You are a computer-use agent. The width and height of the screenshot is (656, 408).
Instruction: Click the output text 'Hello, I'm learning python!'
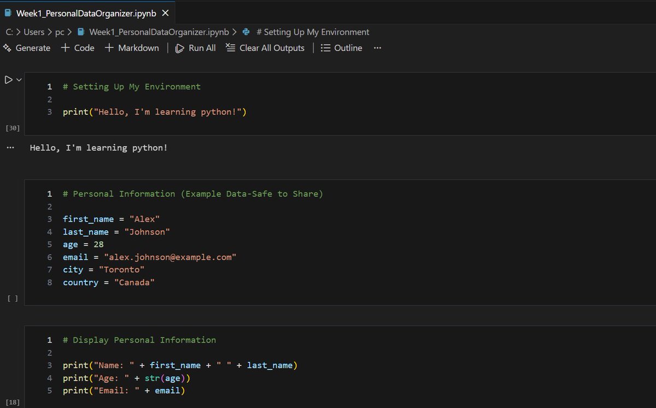[x=99, y=148]
